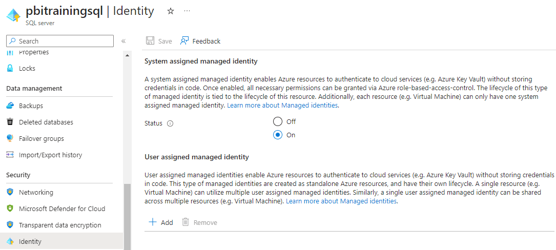Open Learn more link under System assigned
This screenshot has height=250, width=556.
click(x=282, y=106)
